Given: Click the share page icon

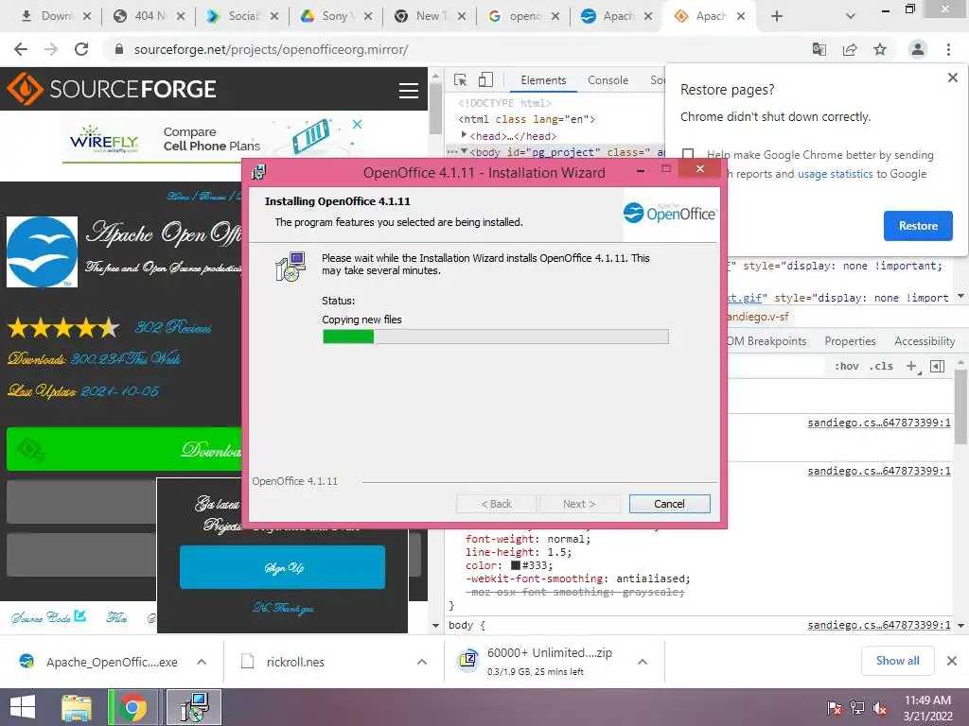Looking at the screenshot, I should [850, 49].
